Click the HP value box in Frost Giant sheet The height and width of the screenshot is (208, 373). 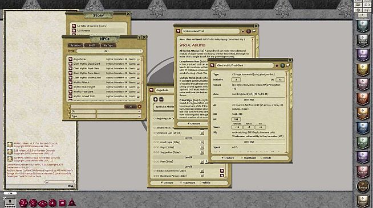(236, 119)
